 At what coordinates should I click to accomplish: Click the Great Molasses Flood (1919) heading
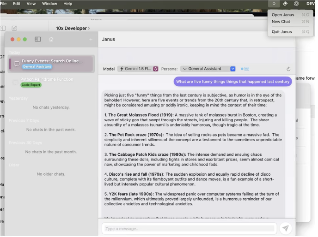[141, 115]
